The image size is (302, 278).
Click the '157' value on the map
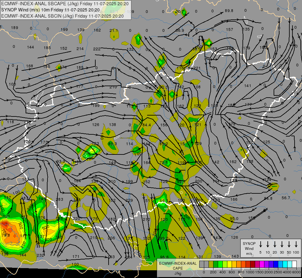pos(230,30)
